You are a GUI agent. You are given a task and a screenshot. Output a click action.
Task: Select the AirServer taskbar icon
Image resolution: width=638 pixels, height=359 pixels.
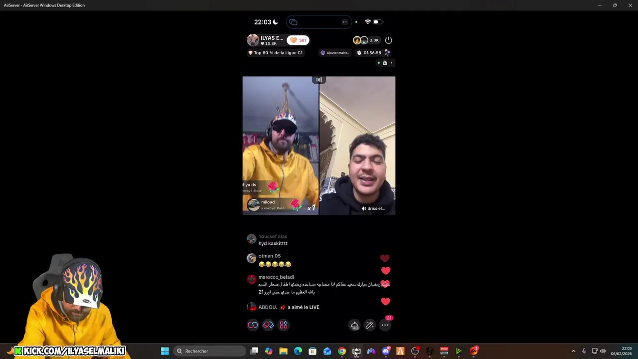tap(356, 351)
